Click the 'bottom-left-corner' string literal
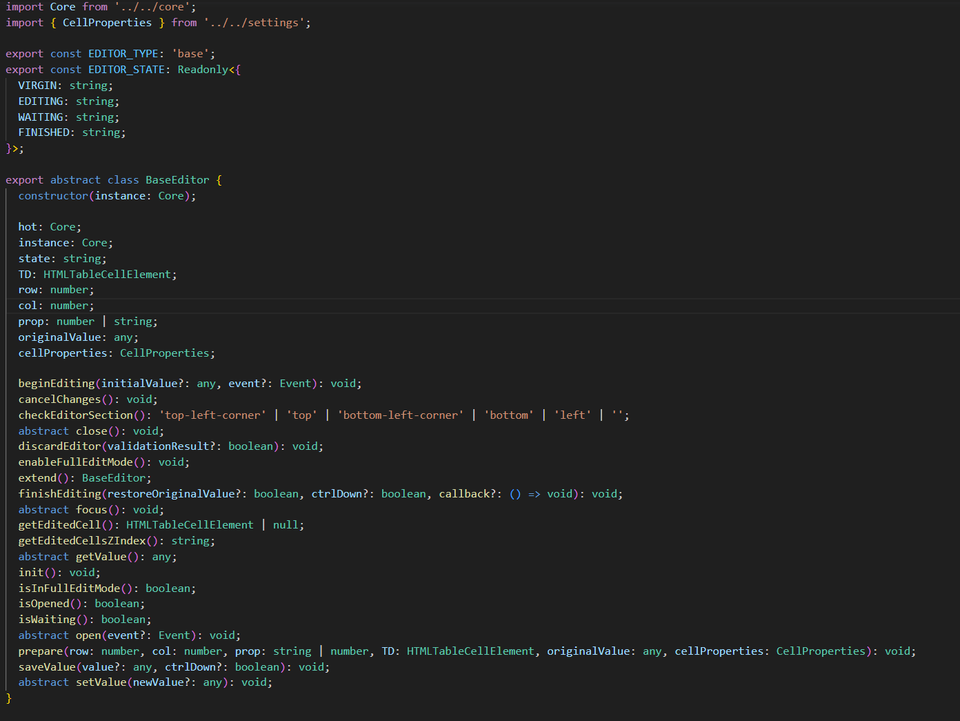This screenshot has height=721, width=960. tap(400, 415)
